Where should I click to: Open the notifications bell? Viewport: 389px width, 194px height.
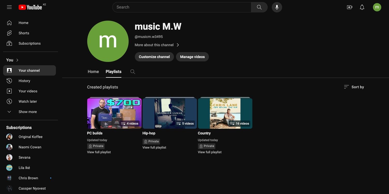[362, 7]
